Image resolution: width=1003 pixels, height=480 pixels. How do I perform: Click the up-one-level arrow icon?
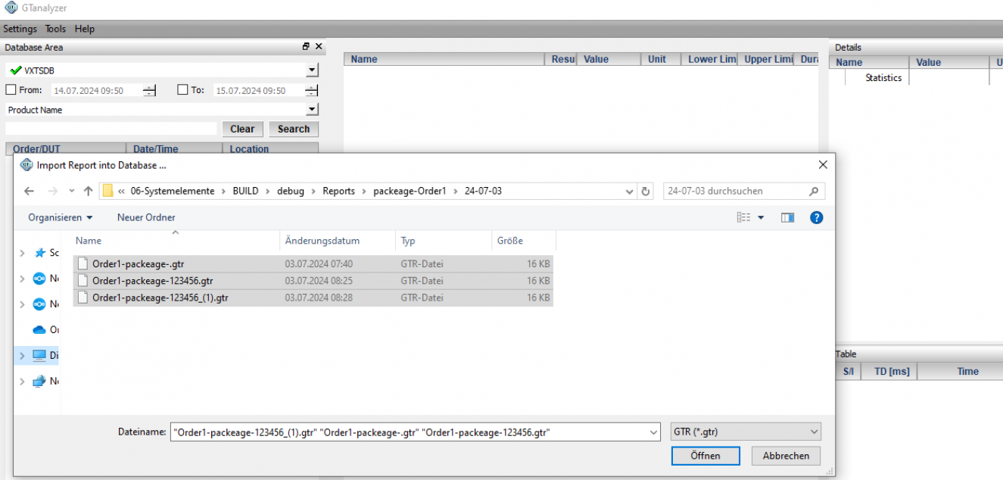(x=89, y=191)
